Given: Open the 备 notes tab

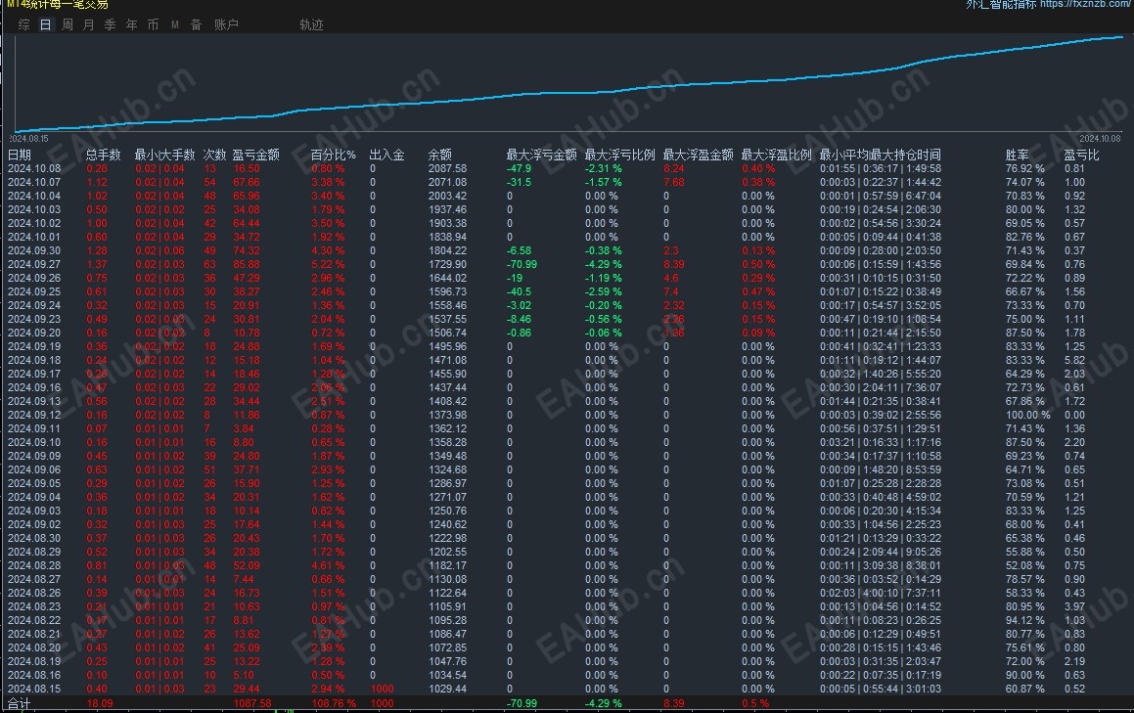Looking at the screenshot, I should pyautogui.click(x=196, y=24).
